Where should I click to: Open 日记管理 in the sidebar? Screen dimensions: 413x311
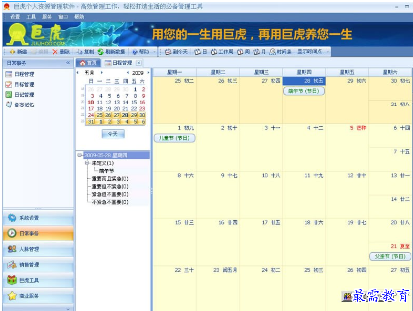point(20,95)
